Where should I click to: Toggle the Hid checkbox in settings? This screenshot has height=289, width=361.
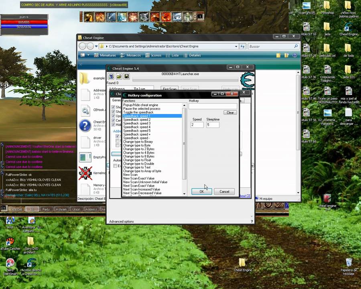113,125
